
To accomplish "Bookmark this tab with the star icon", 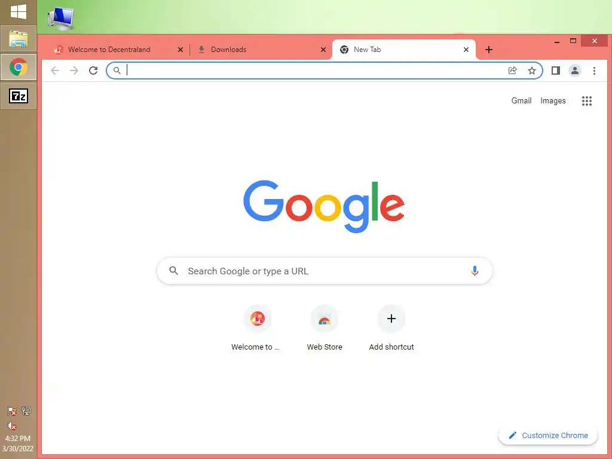I will point(531,71).
